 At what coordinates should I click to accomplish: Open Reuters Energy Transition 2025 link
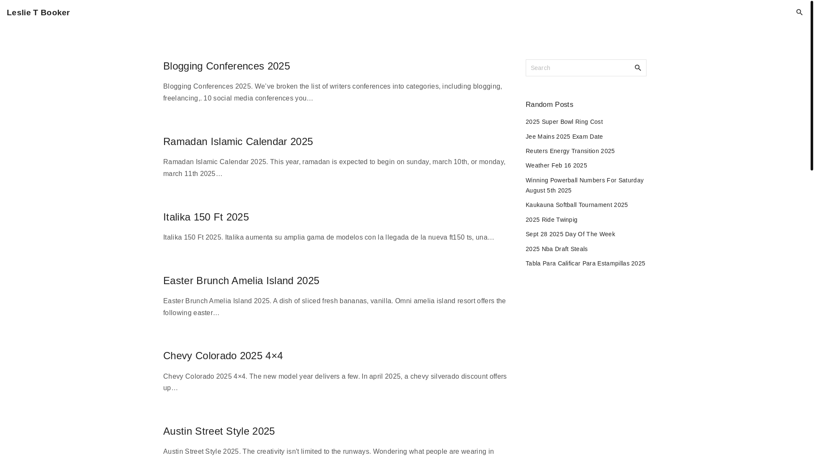[x=570, y=151]
